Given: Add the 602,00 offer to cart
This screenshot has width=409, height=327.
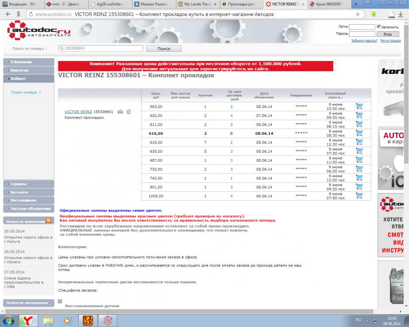Looking at the screenshot, I should click(359, 115).
